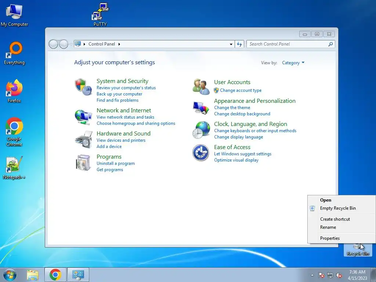Expand the arrow after Control Panel breadcrumb
The image size is (376, 282).
coord(119,44)
